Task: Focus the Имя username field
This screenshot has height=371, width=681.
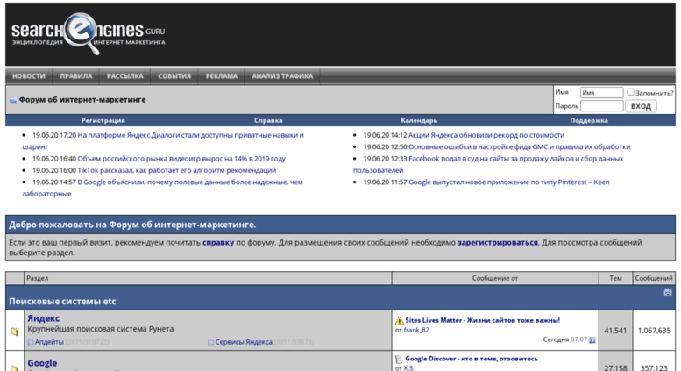Action: pyautogui.click(x=601, y=93)
